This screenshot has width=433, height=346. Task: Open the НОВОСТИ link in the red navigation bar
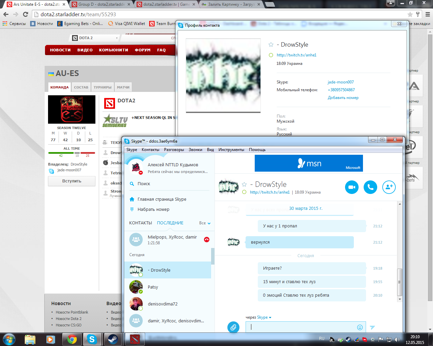(60, 50)
